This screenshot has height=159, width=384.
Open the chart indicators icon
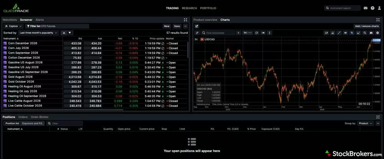333,33
